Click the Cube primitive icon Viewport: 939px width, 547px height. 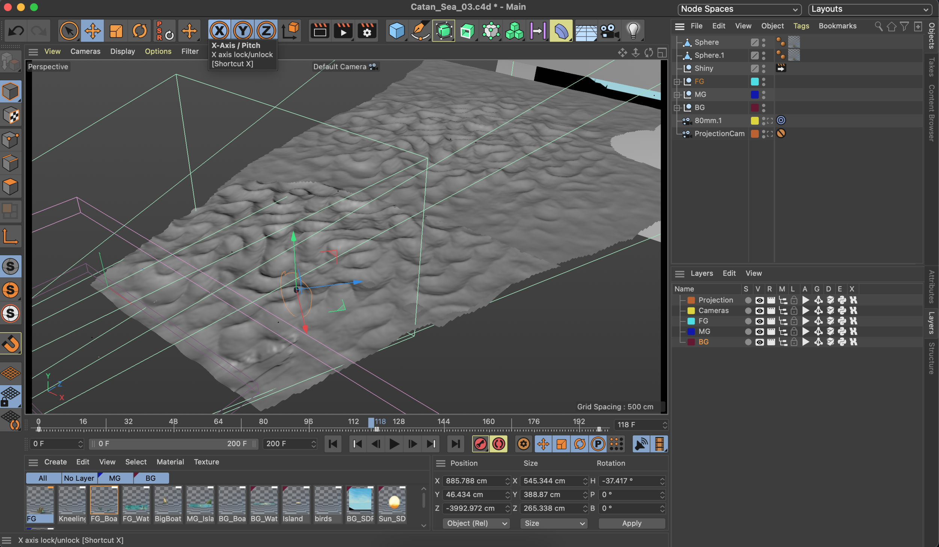(x=397, y=31)
